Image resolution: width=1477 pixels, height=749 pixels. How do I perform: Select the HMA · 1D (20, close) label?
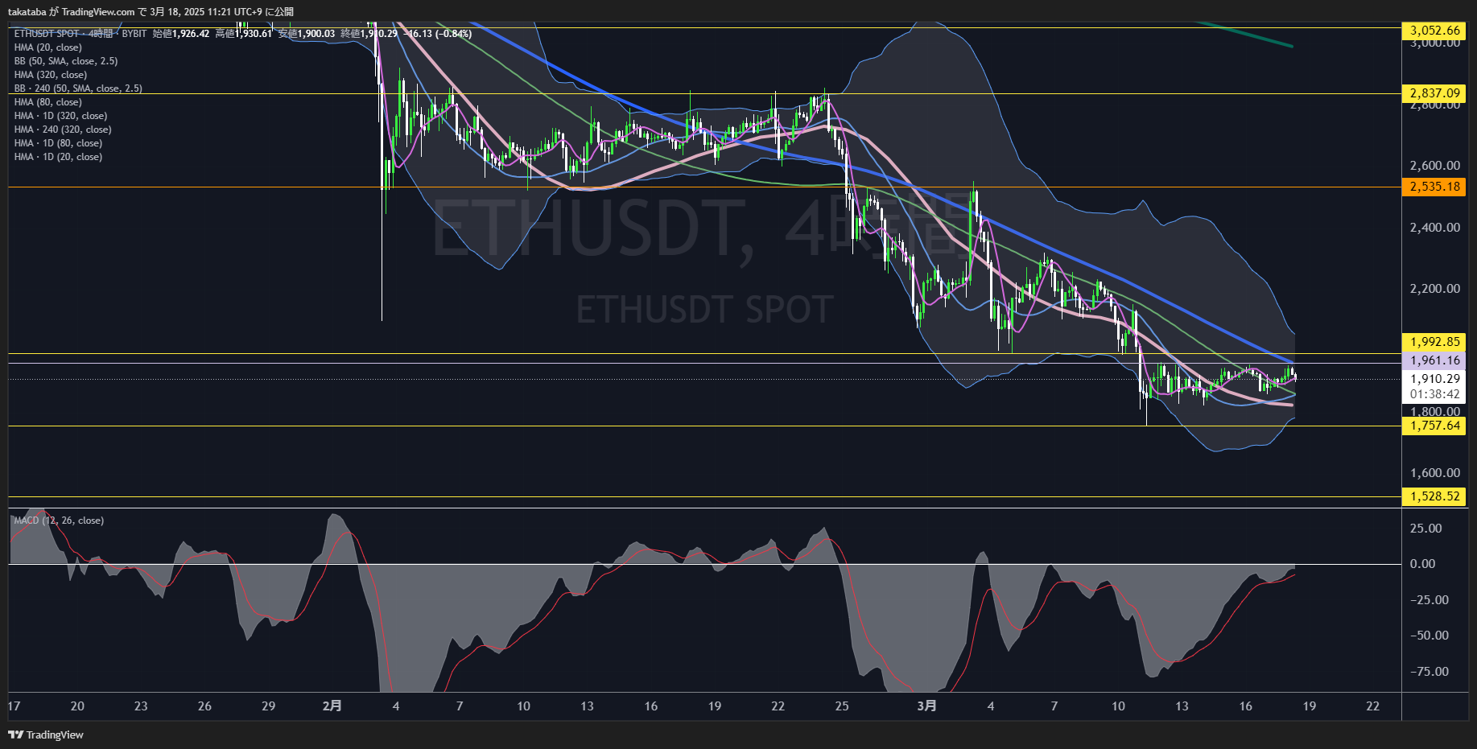point(58,157)
